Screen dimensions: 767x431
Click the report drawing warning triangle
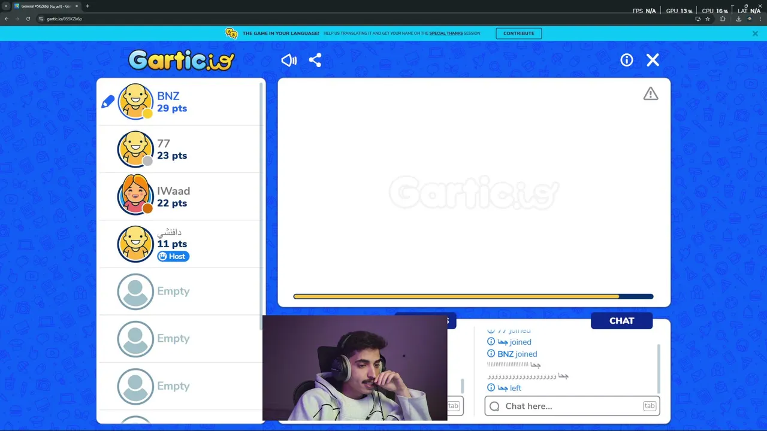(x=651, y=94)
